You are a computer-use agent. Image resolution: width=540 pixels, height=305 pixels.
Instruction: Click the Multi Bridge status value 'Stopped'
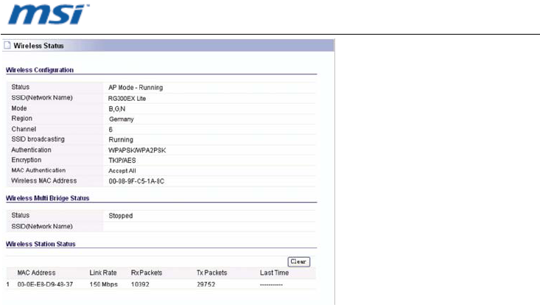(x=121, y=216)
